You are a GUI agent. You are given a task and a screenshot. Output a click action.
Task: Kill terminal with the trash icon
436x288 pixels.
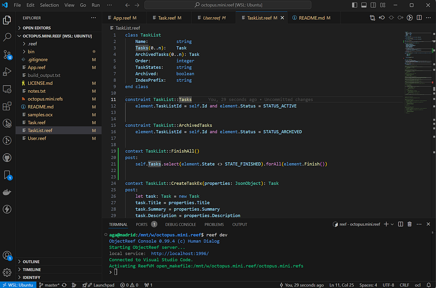[409, 224]
